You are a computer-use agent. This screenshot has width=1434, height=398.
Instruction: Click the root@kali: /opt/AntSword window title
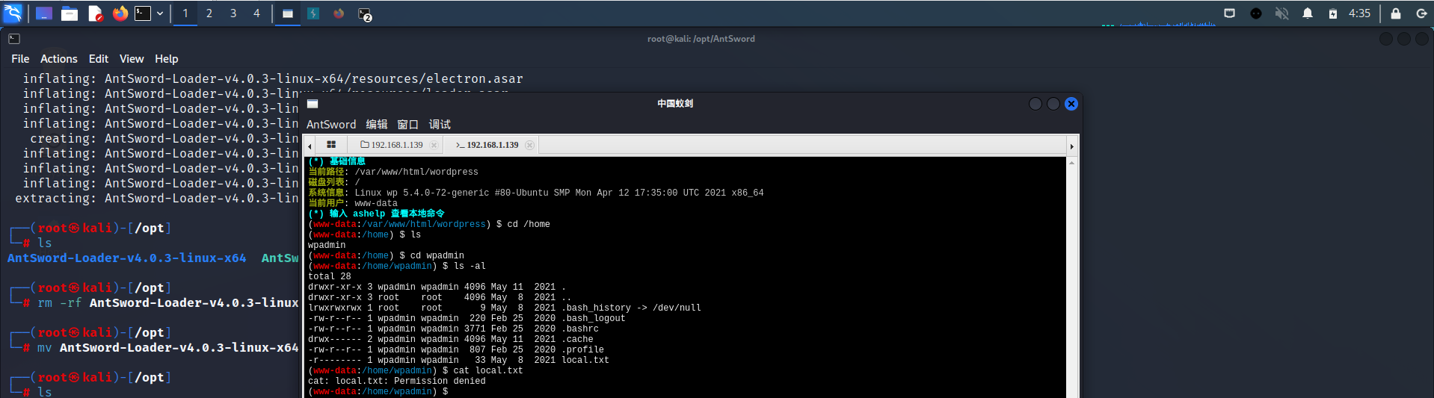pyautogui.click(x=701, y=39)
